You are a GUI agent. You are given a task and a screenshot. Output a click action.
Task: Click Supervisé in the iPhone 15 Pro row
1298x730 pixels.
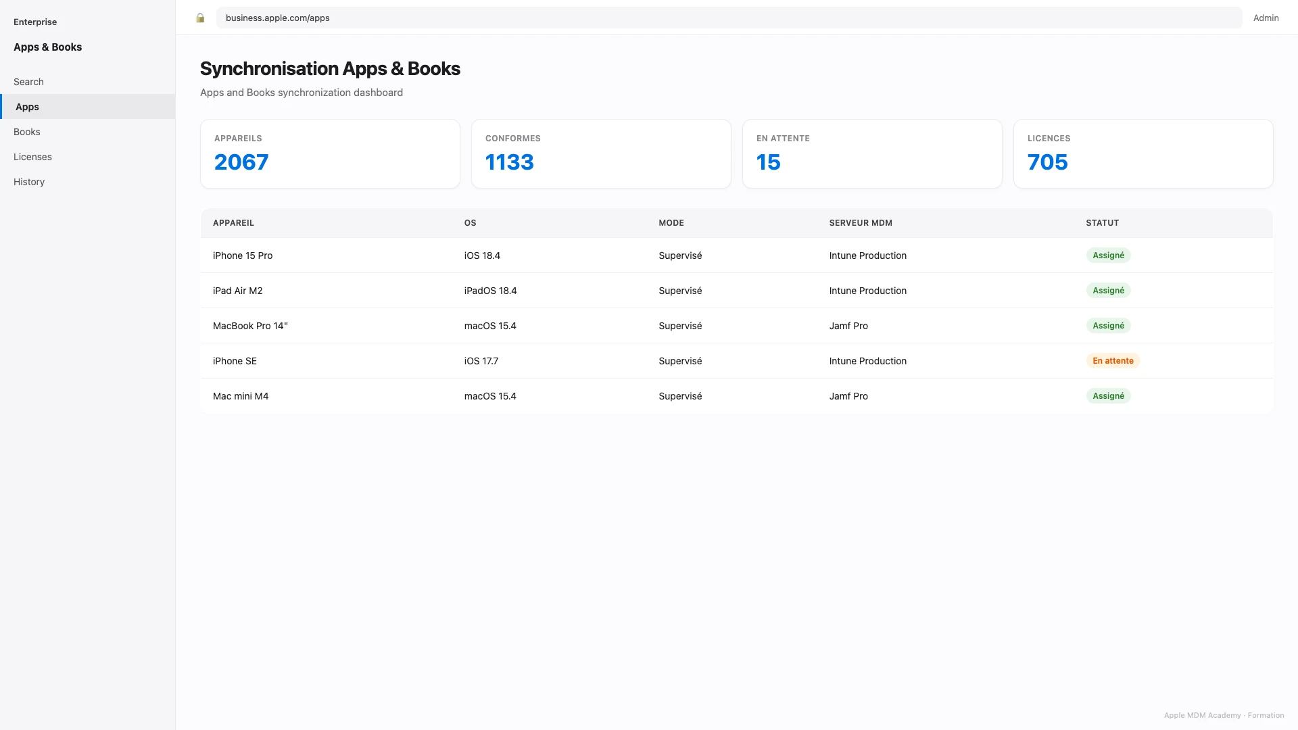(680, 255)
